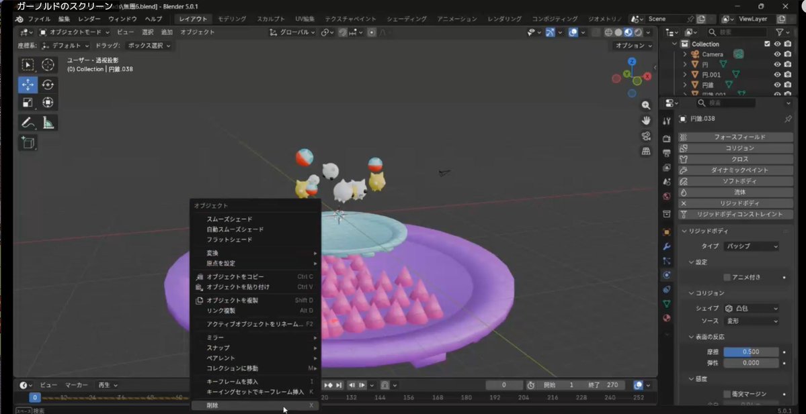Screen dimensions: 806x414
Task: Click the Z axis on navigation gizmo
Action: pos(632,62)
